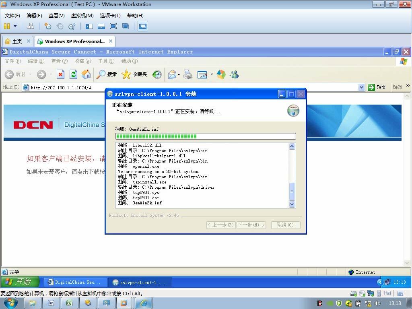
Task: Toggle VMware thumbnail bar icon
Action: [x=101, y=26]
